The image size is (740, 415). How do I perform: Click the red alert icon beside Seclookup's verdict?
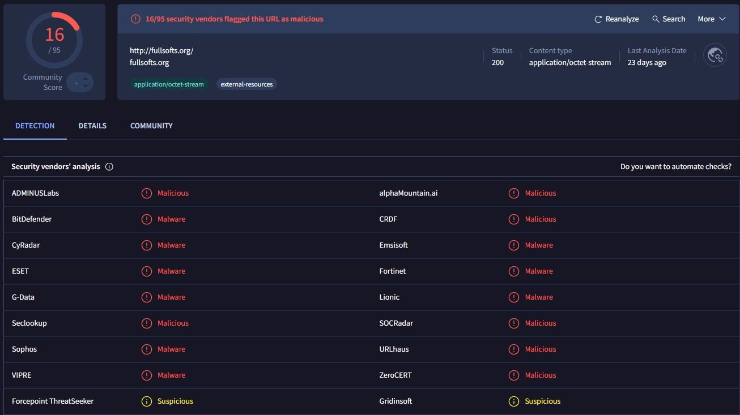tap(147, 323)
